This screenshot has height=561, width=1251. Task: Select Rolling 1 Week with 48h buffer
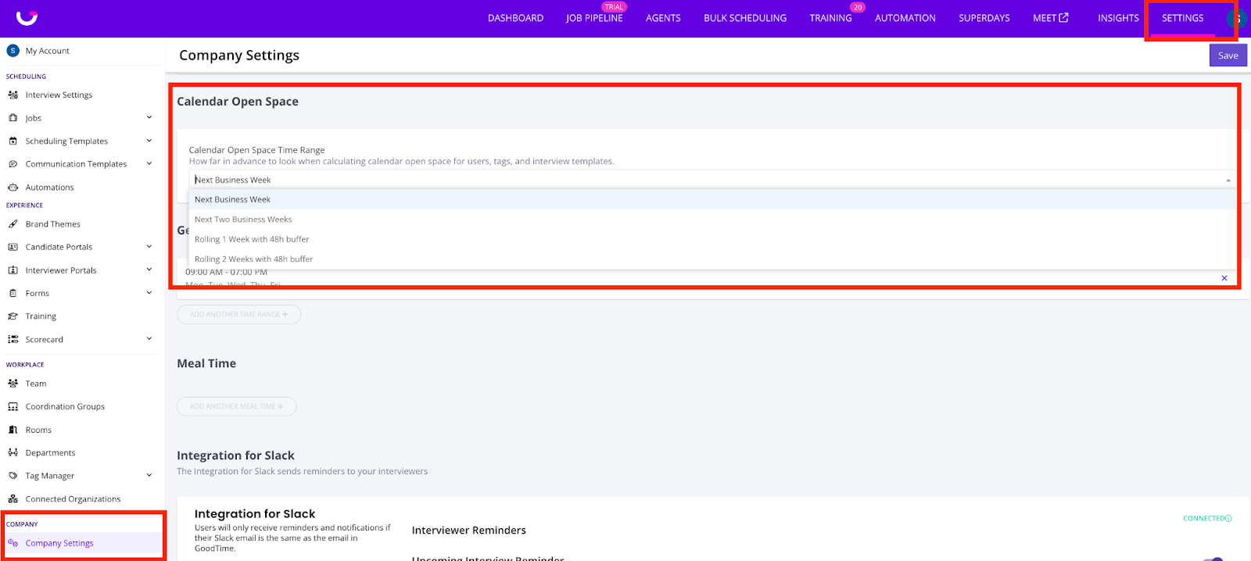712,239
